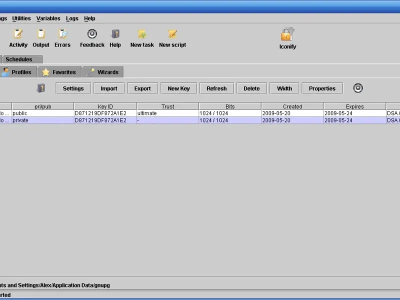Screen dimensions: 400x300
Task: Create a New script from toolbar
Action: (x=172, y=34)
